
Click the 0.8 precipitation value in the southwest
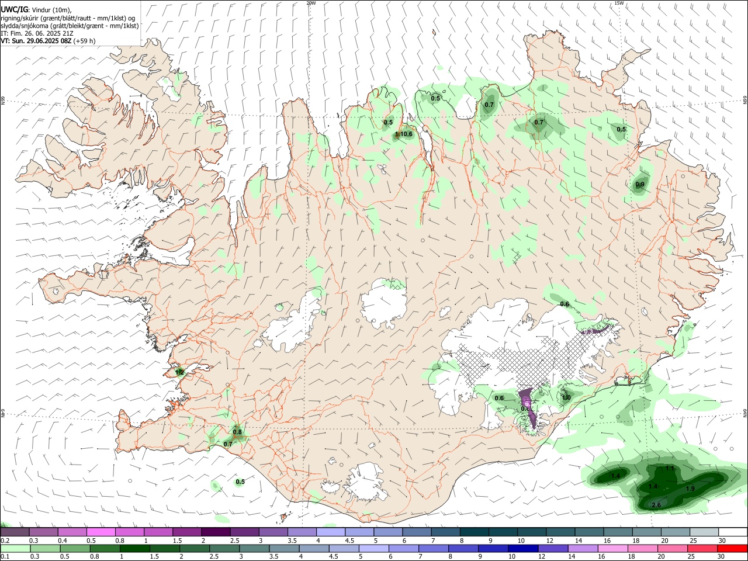237,432
